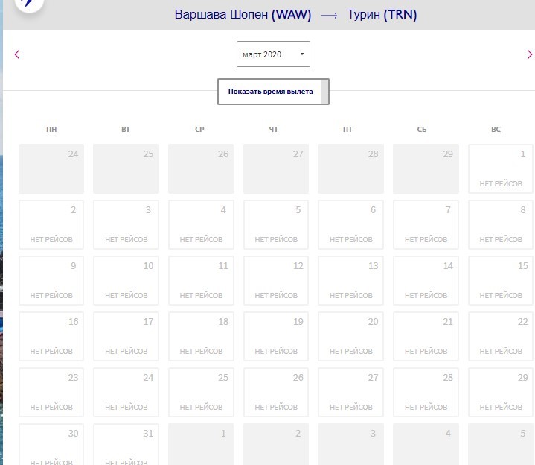Pick March 29 date cell
The height and width of the screenshot is (465, 535).
point(500,392)
